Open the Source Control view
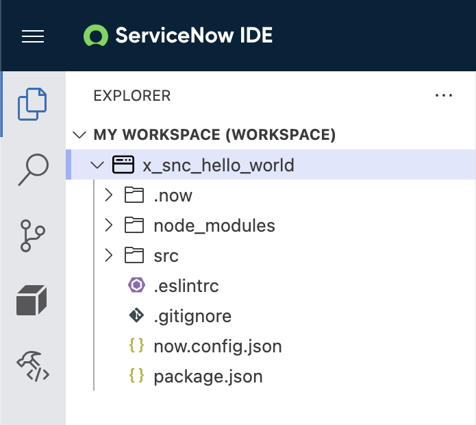This screenshot has height=425, width=476. 32,236
